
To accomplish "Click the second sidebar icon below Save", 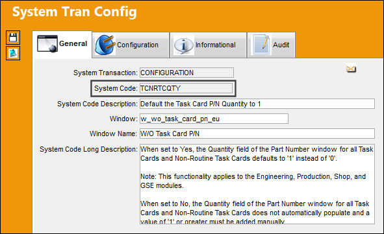I will point(13,53).
